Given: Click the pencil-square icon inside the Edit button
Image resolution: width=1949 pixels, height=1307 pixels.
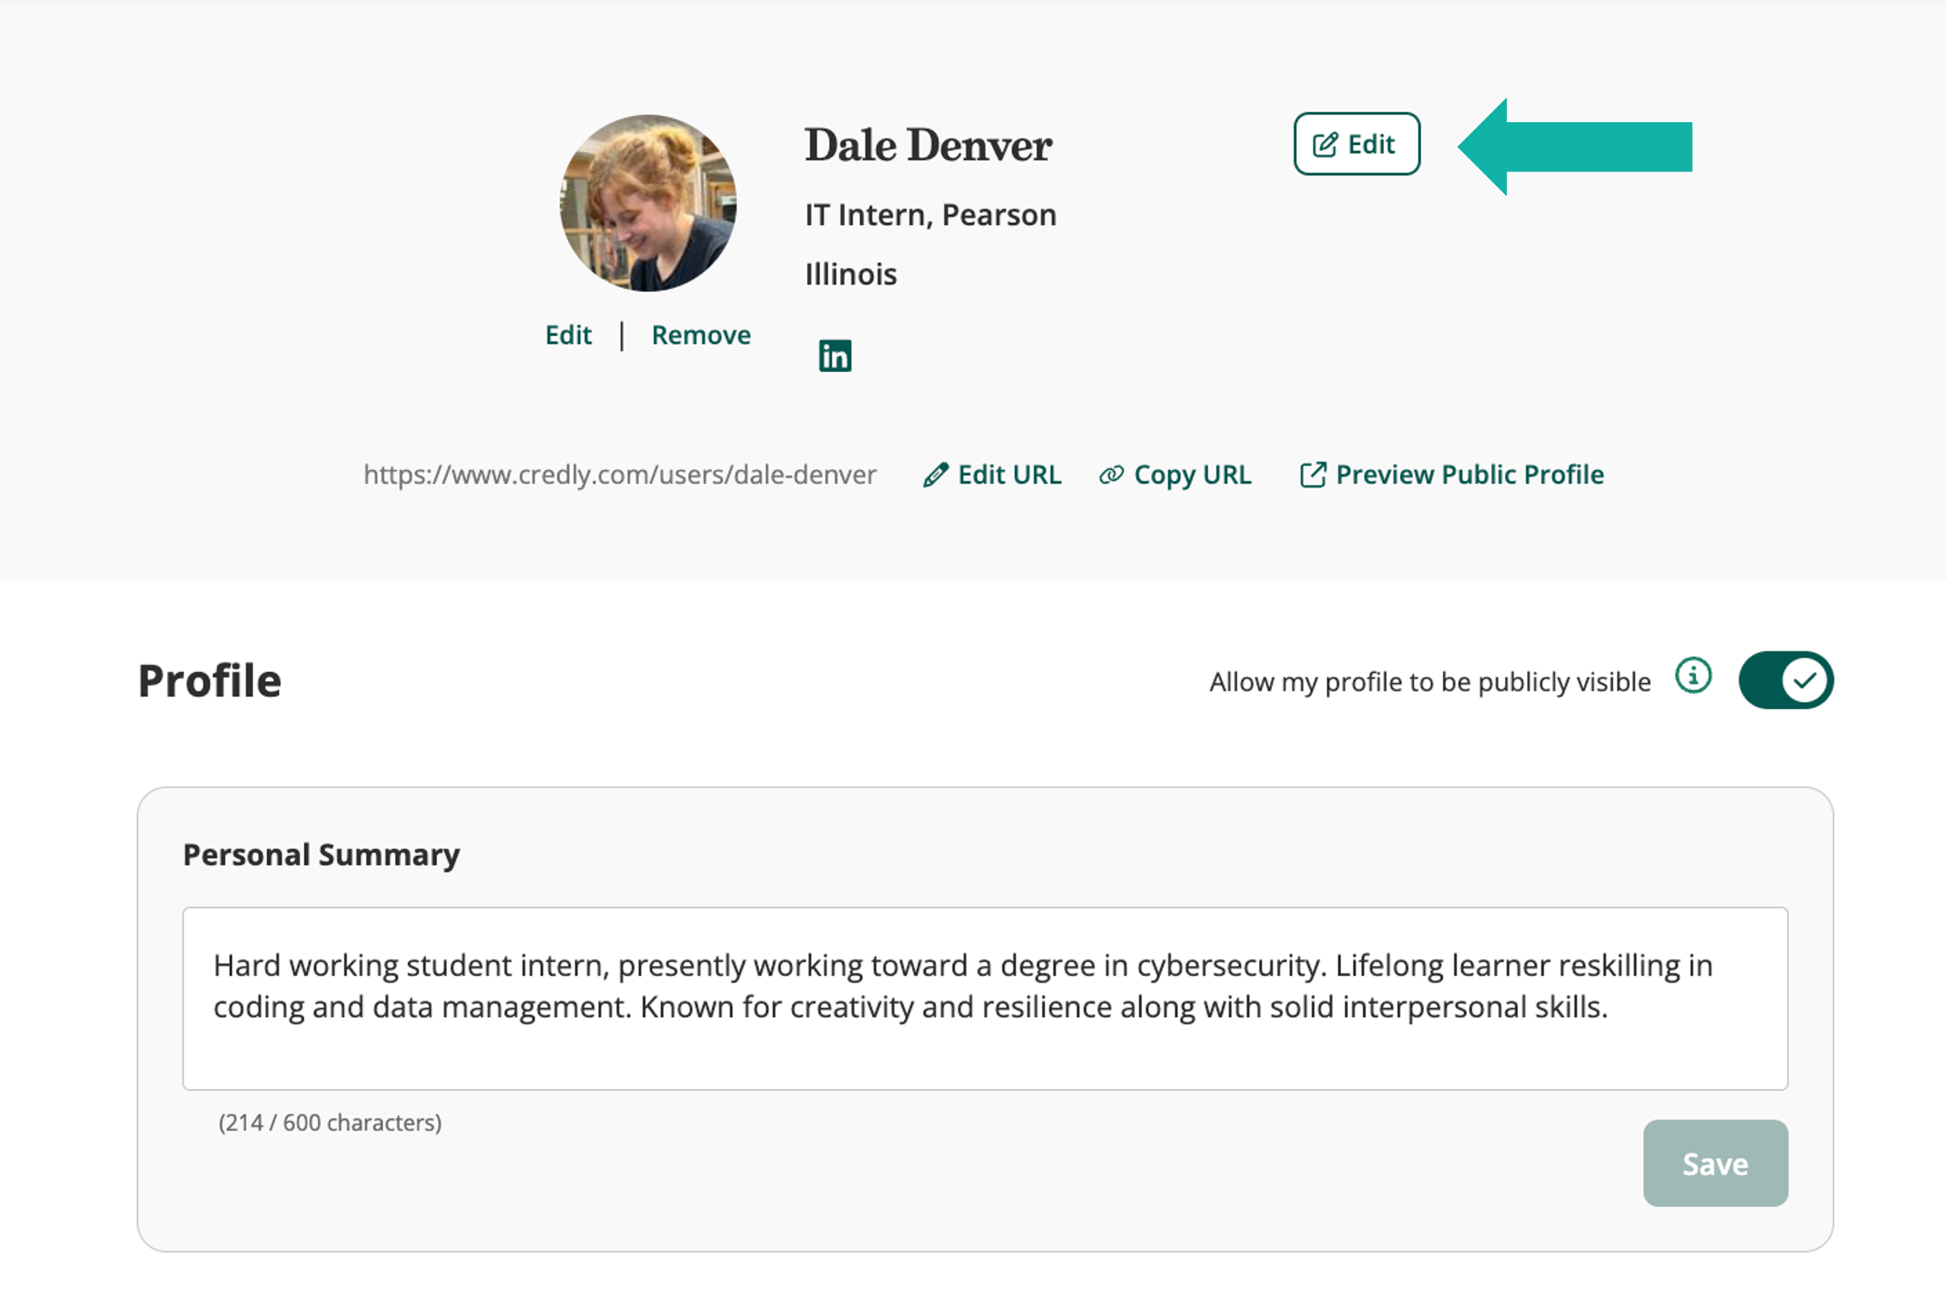Looking at the screenshot, I should (x=1325, y=145).
